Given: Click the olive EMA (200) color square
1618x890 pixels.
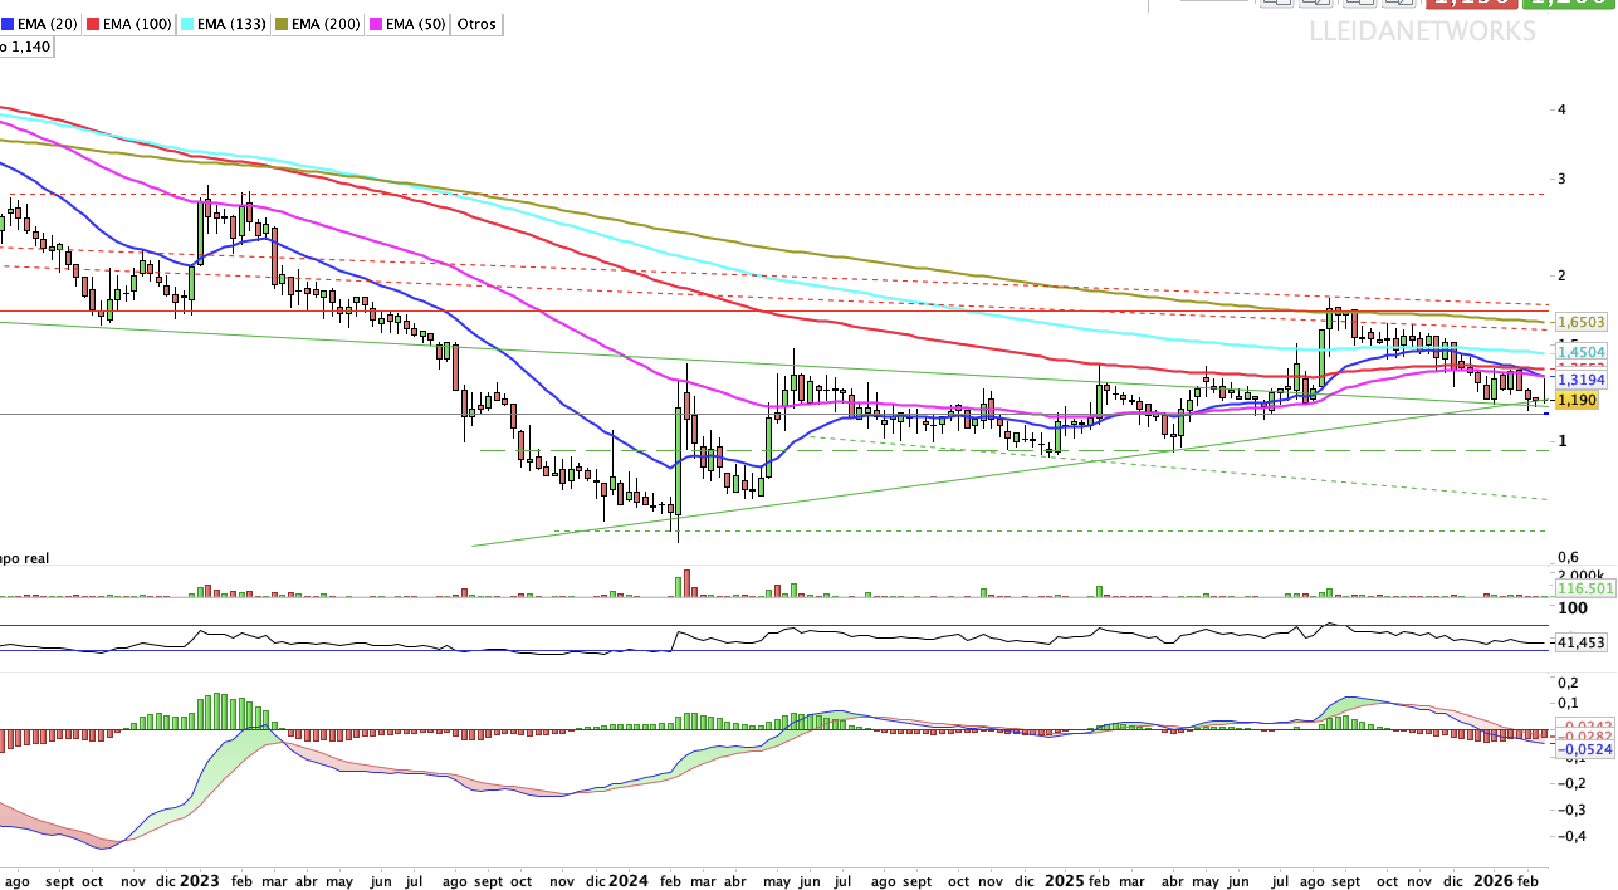Looking at the screenshot, I should click(282, 25).
